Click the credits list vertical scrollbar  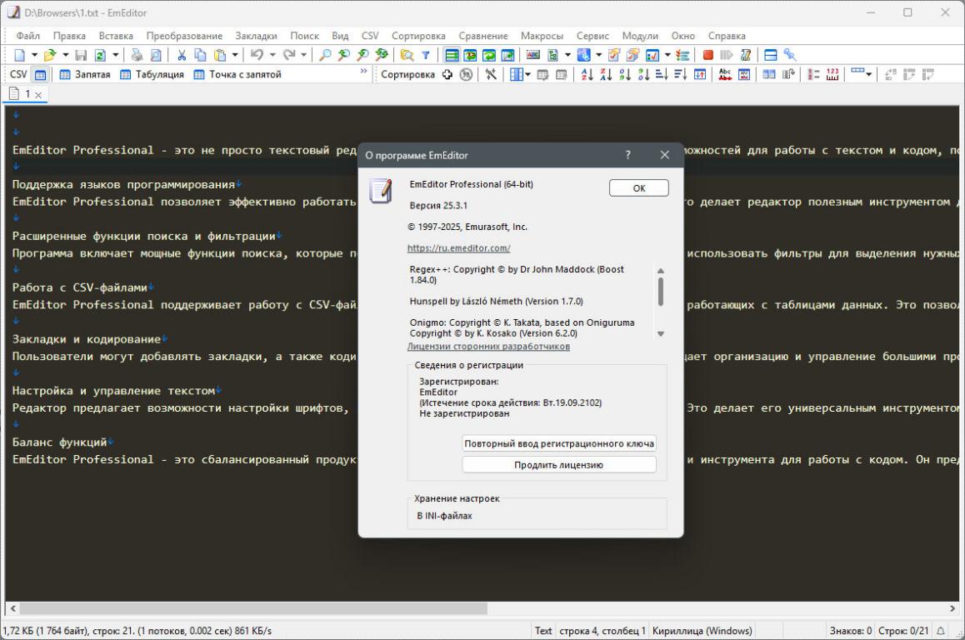click(661, 292)
